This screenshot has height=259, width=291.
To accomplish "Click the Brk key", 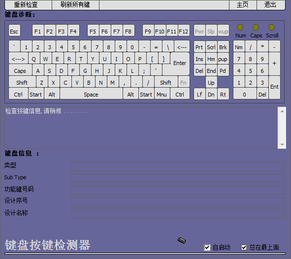I will 223,46.
